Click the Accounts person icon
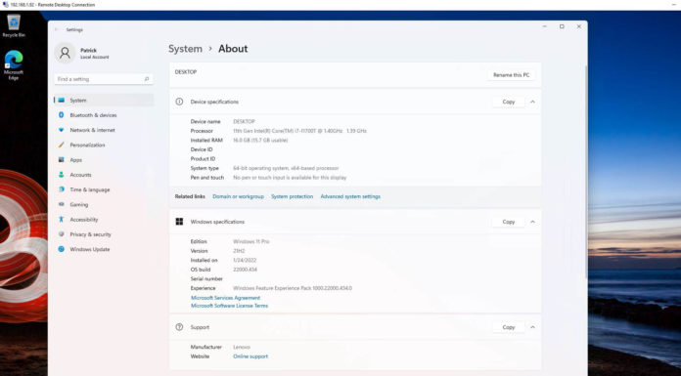This screenshot has width=681, height=376. (x=62, y=175)
